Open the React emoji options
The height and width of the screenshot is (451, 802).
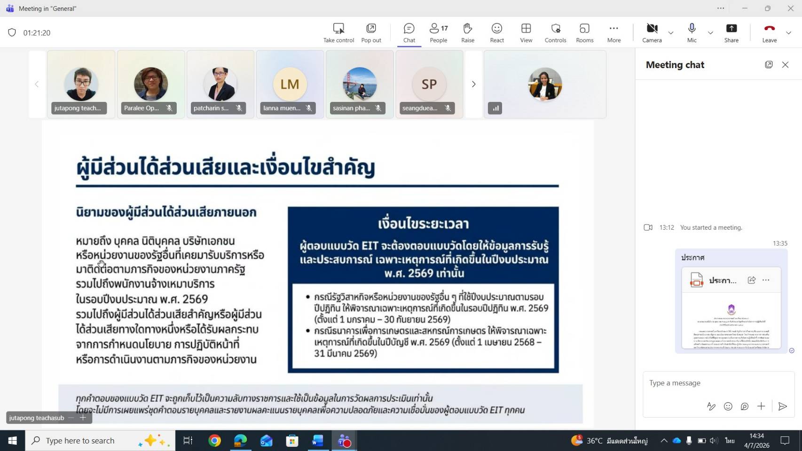click(496, 33)
